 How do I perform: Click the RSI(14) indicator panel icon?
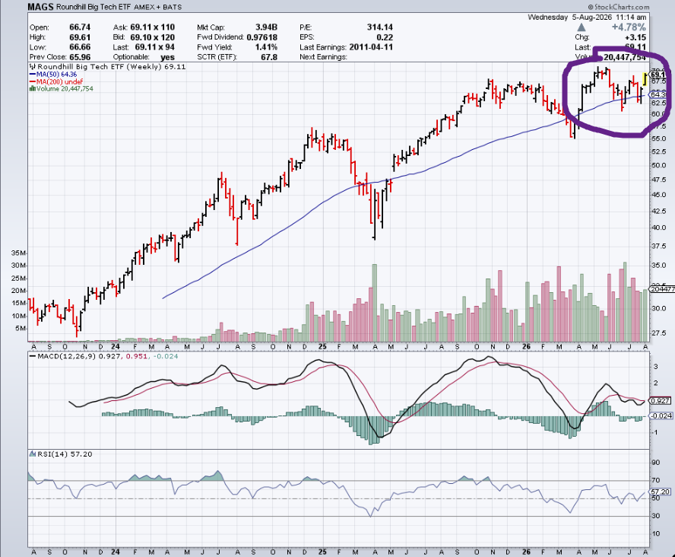pyautogui.click(x=32, y=454)
